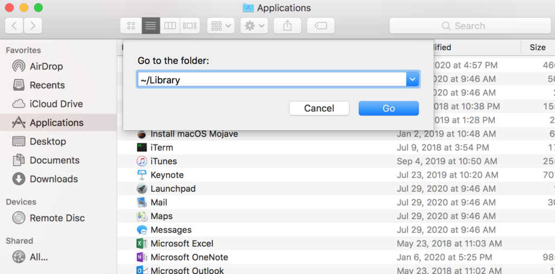Open the group-by arrangement dropdown

coord(221,25)
